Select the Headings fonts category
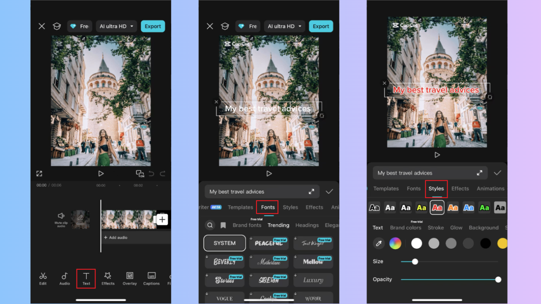Image resolution: width=541 pixels, height=304 pixels. pyautogui.click(x=307, y=225)
